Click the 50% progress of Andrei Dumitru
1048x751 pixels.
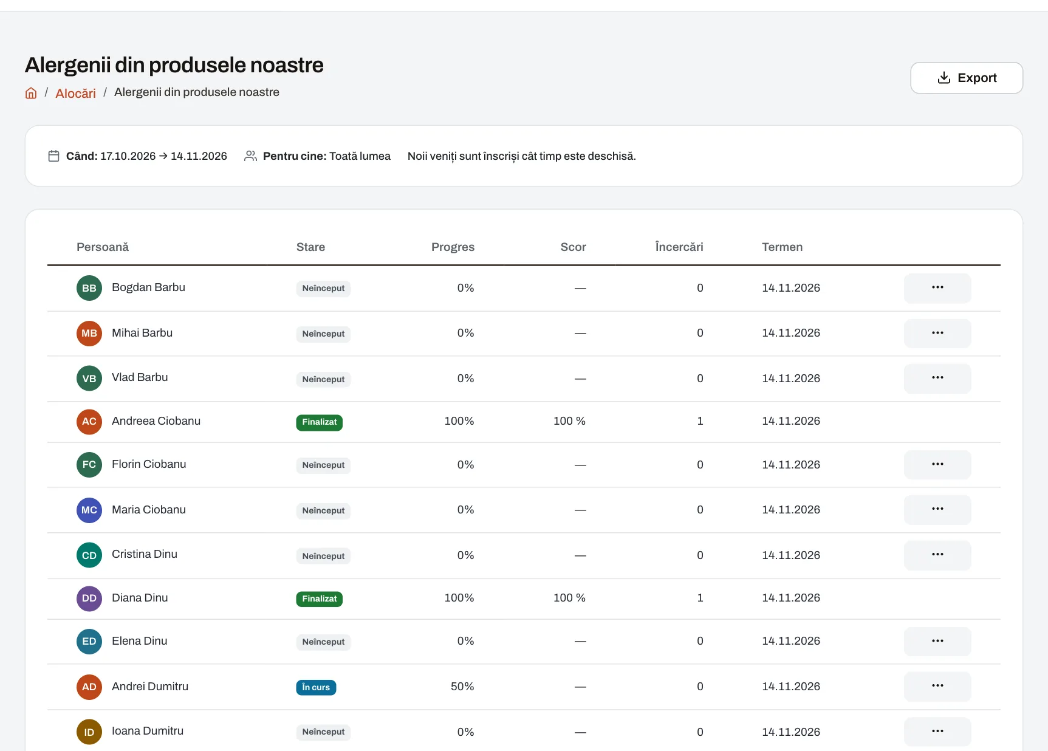click(x=462, y=687)
